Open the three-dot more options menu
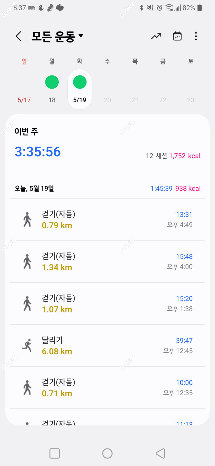Image resolution: width=215 pixels, height=466 pixels. [x=196, y=36]
